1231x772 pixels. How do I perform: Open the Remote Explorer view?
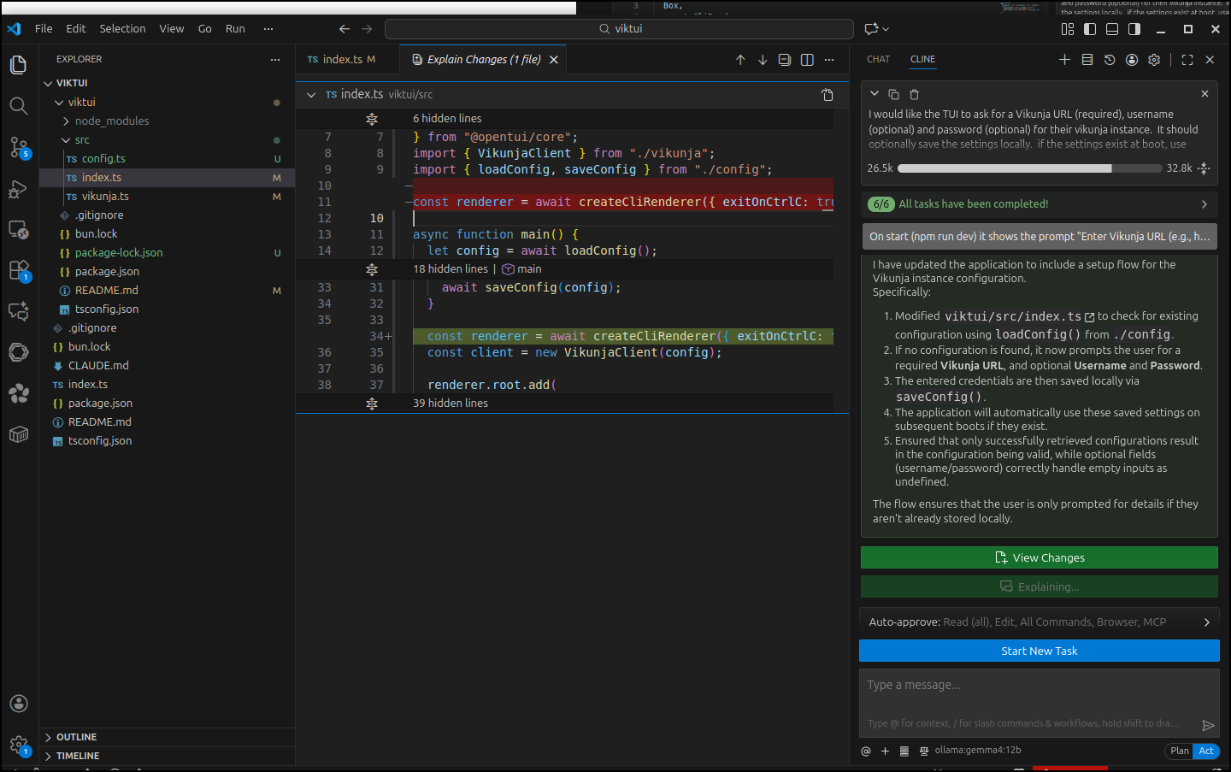click(x=18, y=230)
